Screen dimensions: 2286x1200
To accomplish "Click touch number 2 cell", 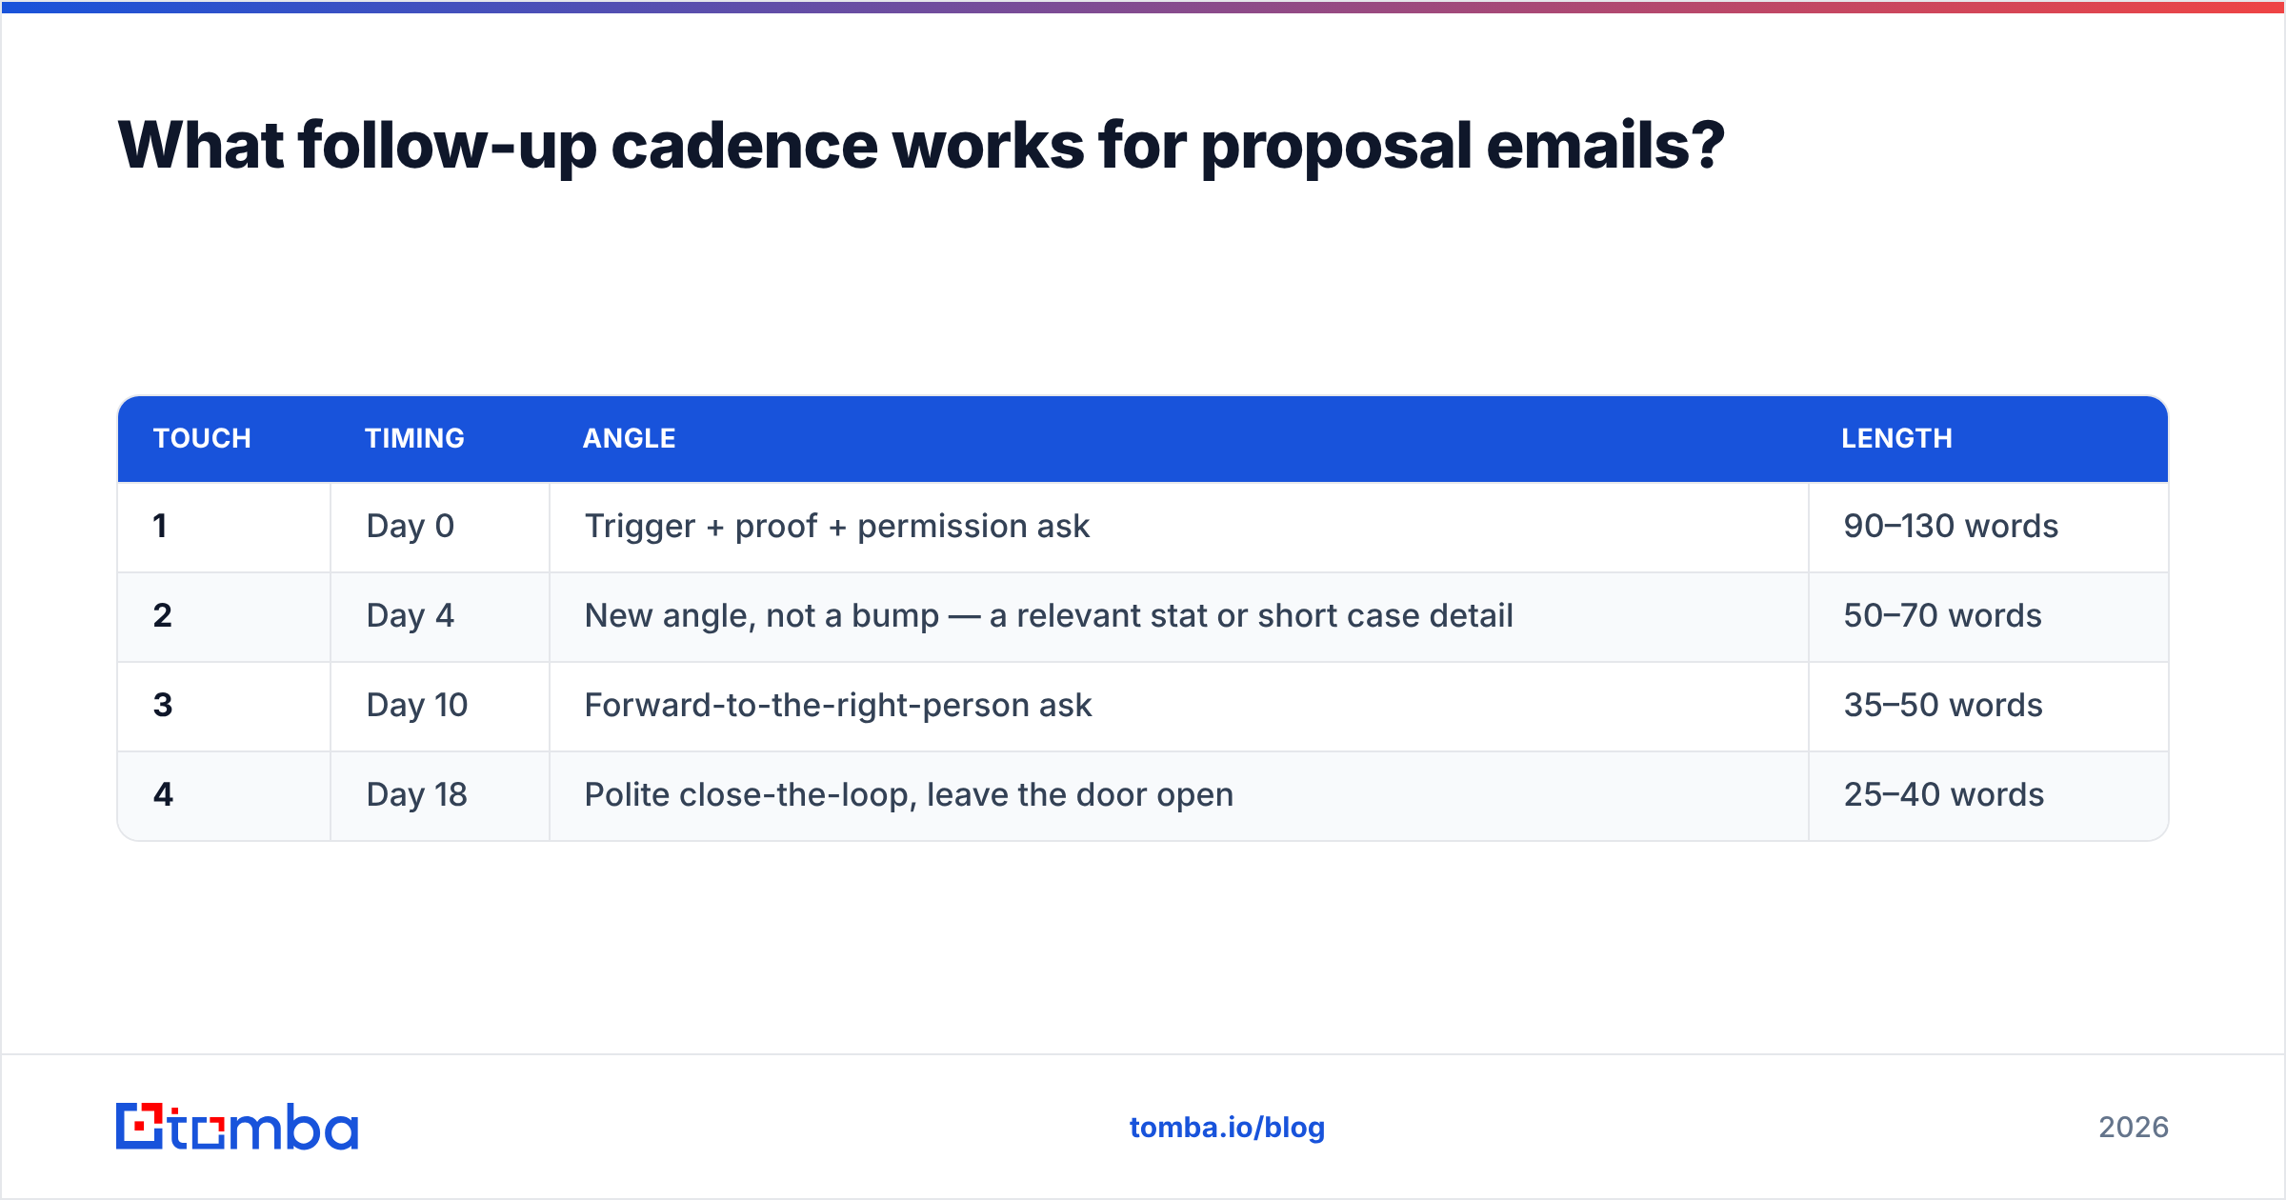I will 224,616.
